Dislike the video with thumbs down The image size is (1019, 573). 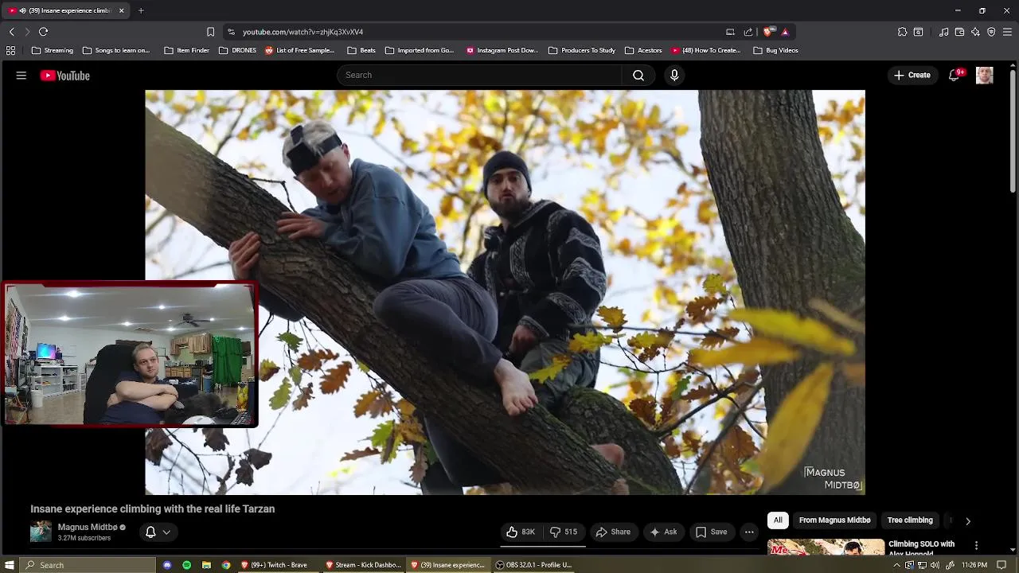(x=564, y=532)
